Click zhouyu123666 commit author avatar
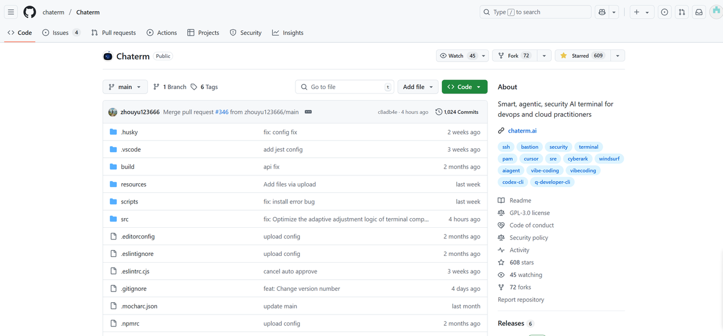This screenshot has width=723, height=336. 112,112
